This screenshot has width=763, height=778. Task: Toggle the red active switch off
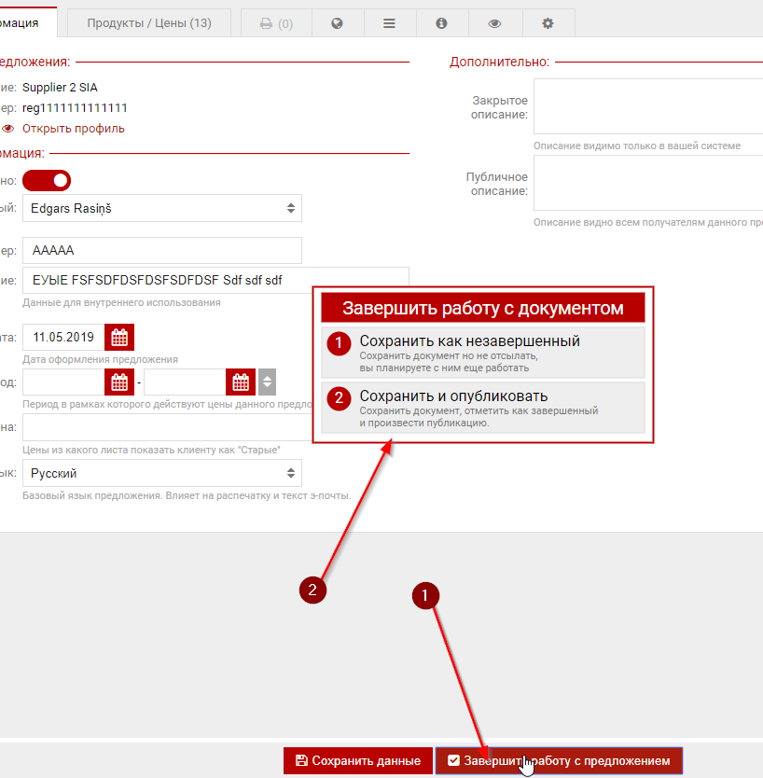pyautogui.click(x=47, y=180)
